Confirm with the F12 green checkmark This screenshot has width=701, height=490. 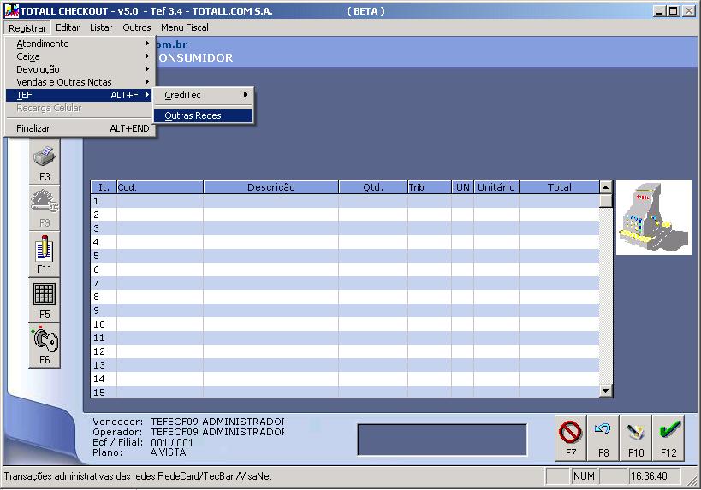click(668, 437)
